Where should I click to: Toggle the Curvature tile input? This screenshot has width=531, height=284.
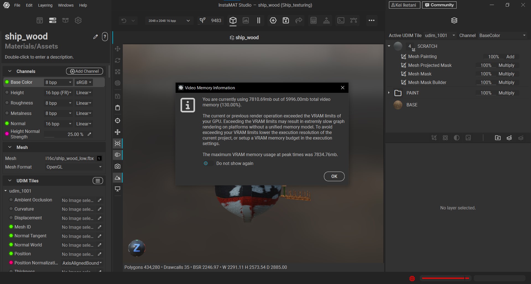(11, 209)
